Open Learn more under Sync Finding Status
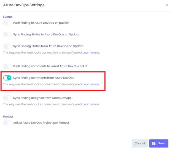This screenshot has width=172, height=151. point(92,52)
